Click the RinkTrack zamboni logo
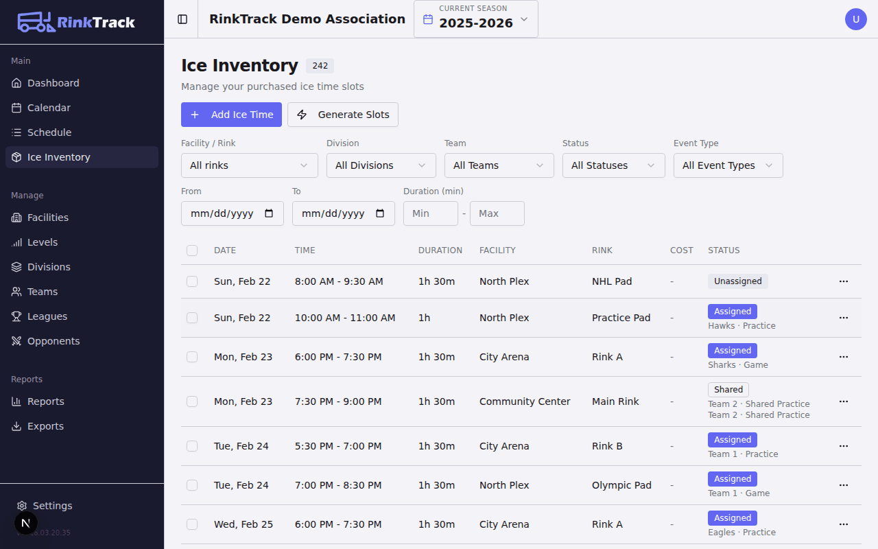Viewport: 878px width, 549px height. click(36, 22)
